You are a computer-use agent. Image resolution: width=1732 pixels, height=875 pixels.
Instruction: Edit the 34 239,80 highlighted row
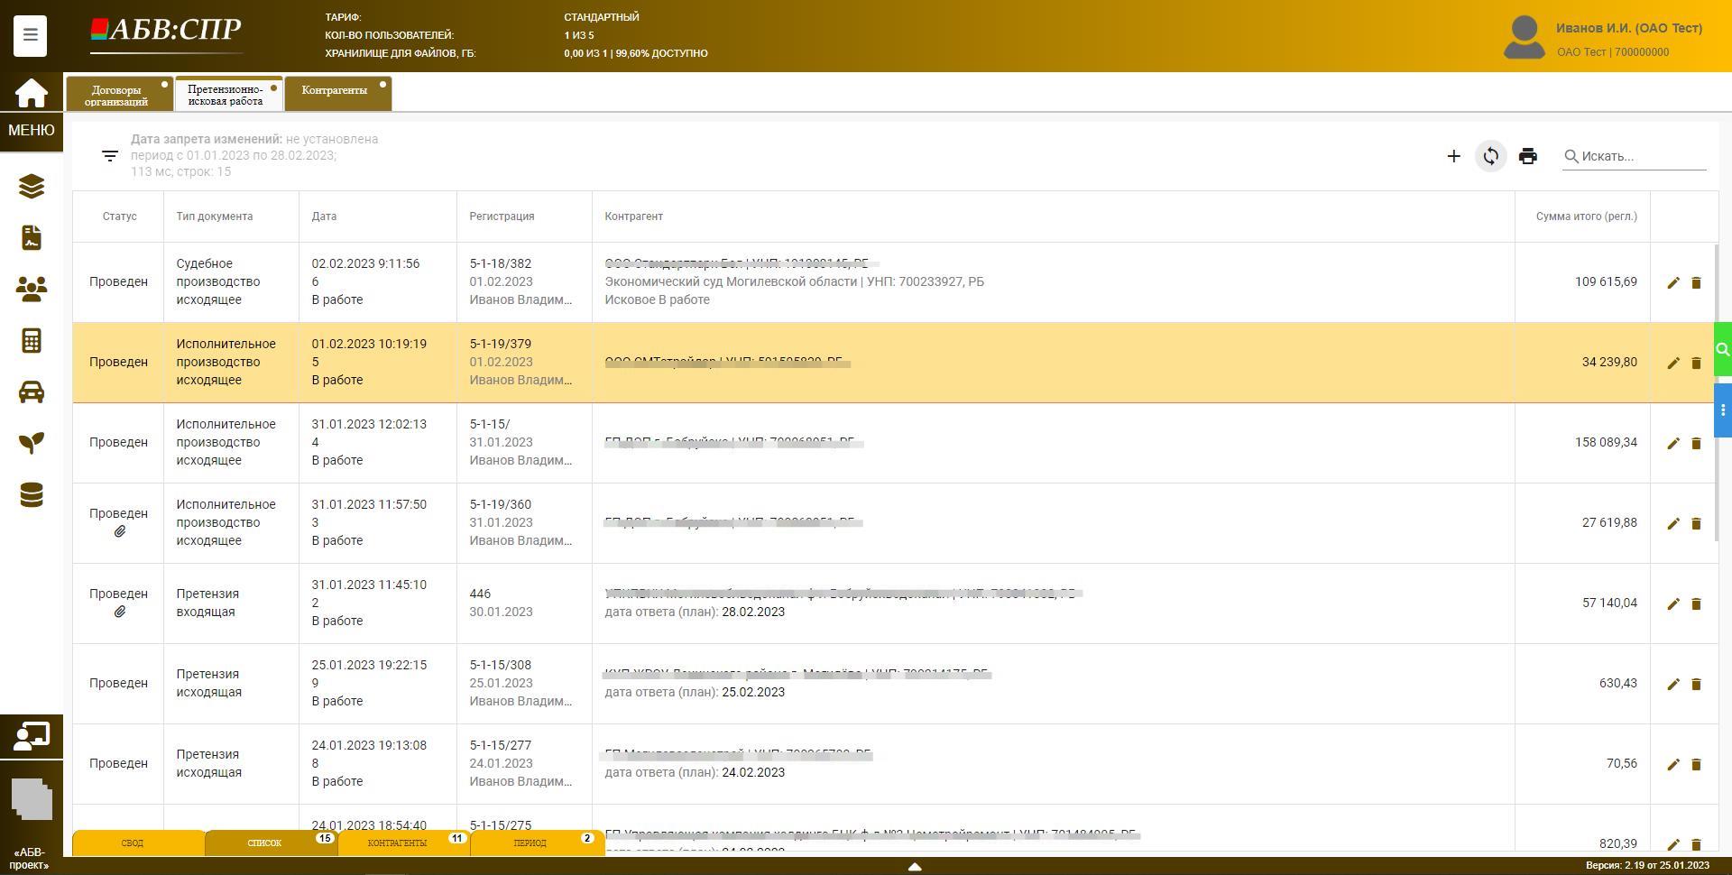coord(1672,363)
